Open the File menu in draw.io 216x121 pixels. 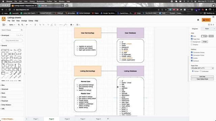[9, 21]
